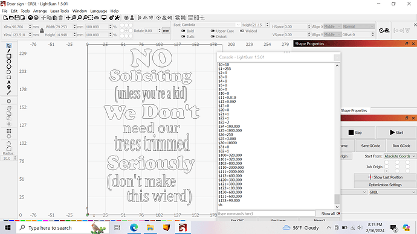
Task: Toggle the Italic text switch
Action: 183,36
